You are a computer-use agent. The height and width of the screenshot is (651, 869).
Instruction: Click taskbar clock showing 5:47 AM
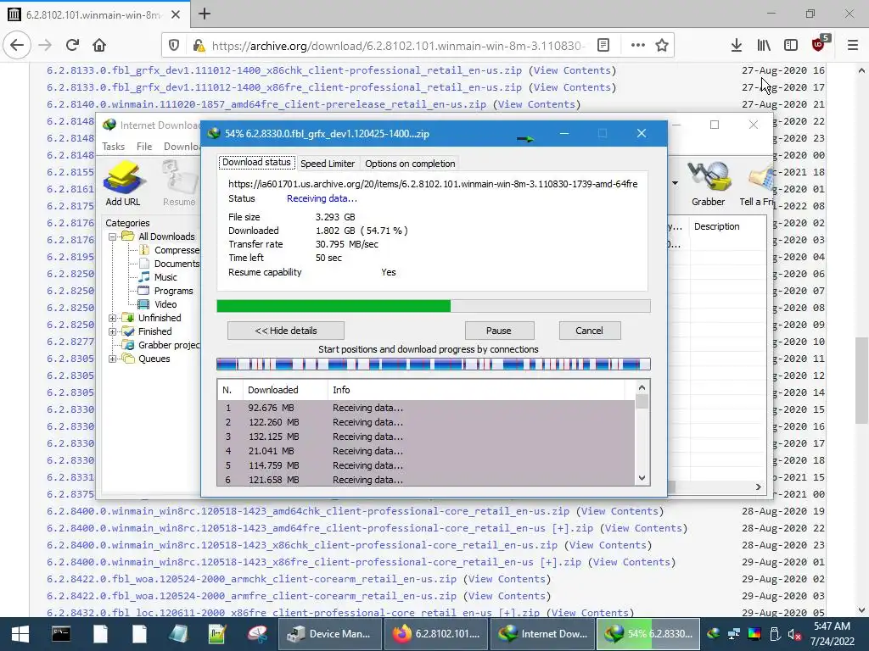[832, 634]
